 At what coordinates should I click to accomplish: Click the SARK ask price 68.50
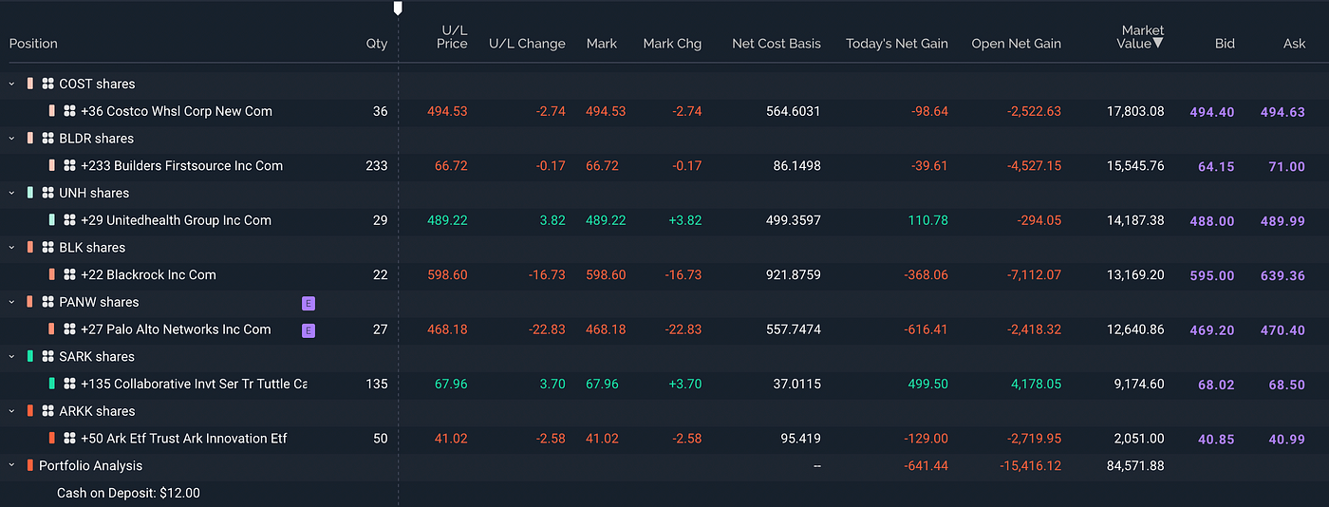pos(1287,385)
